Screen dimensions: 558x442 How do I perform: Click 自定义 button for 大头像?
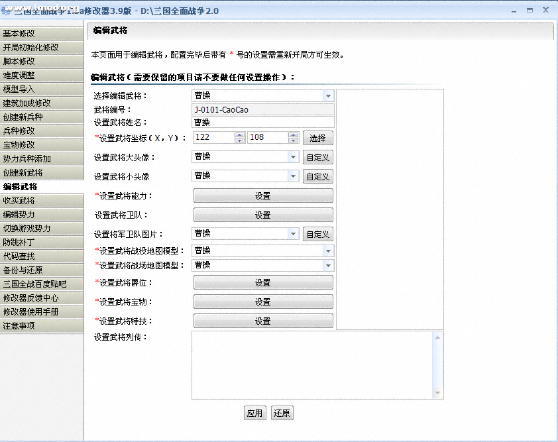coord(318,157)
